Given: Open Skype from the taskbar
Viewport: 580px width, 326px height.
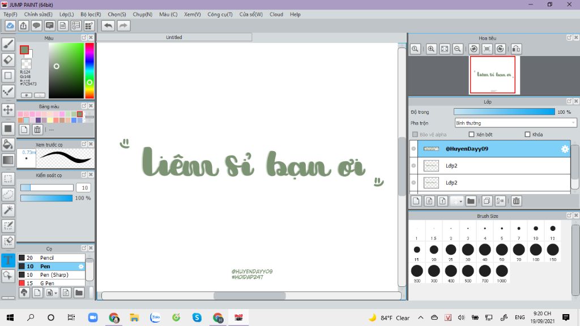Looking at the screenshot, I should tap(197, 318).
